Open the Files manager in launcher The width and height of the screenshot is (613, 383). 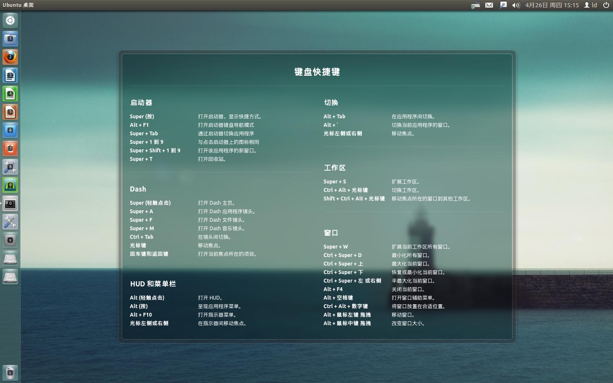[x=10, y=39]
